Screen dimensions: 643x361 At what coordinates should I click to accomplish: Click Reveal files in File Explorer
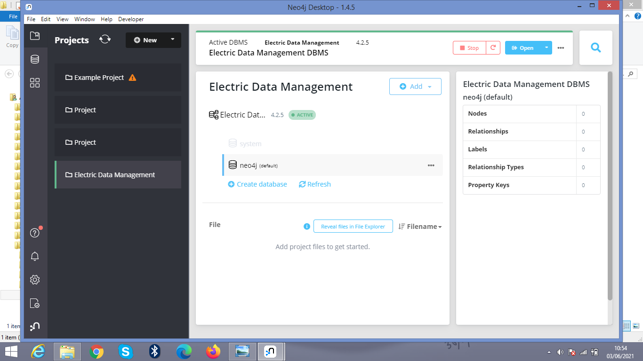pos(353,227)
